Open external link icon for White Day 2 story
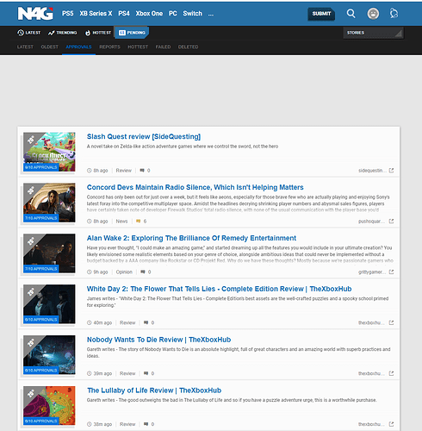This screenshot has width=422, height=431. click(x=391, y=322)
